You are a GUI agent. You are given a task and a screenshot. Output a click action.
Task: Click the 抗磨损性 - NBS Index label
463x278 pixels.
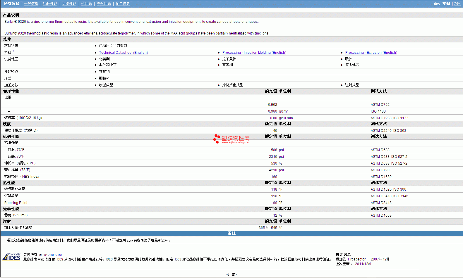point(22,177)
